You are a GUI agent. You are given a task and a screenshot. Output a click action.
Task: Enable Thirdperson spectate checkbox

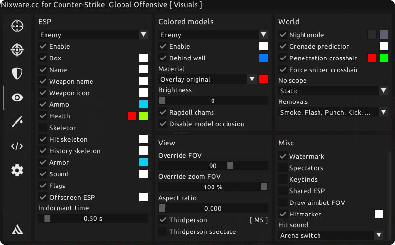(163, 231)
